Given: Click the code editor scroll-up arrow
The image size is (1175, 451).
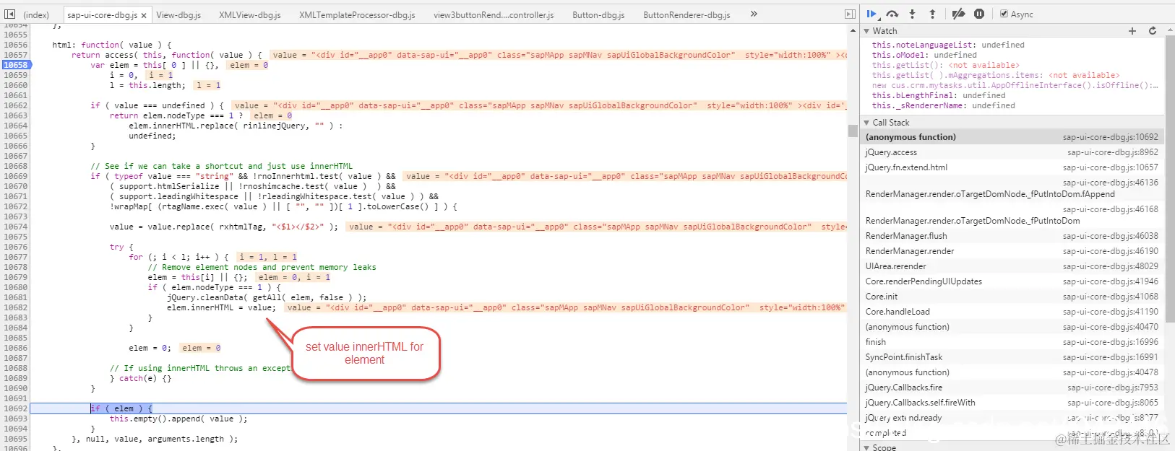Looking at the screenshot, I should point(853,30).
